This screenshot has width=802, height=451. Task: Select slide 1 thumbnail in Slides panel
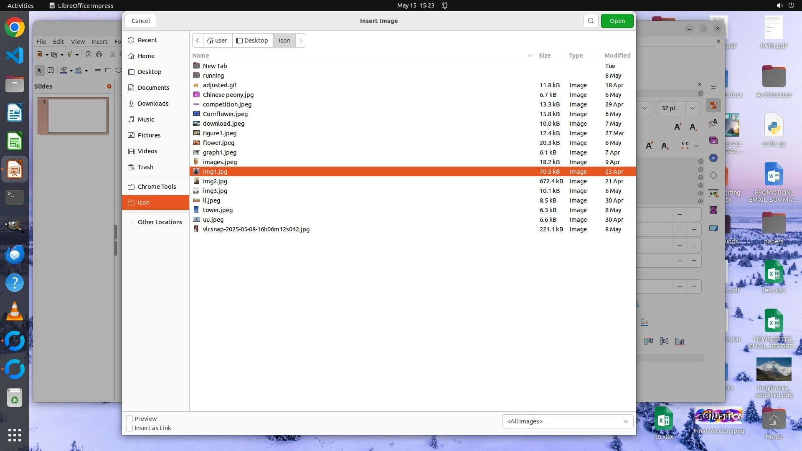coord(77,116)
